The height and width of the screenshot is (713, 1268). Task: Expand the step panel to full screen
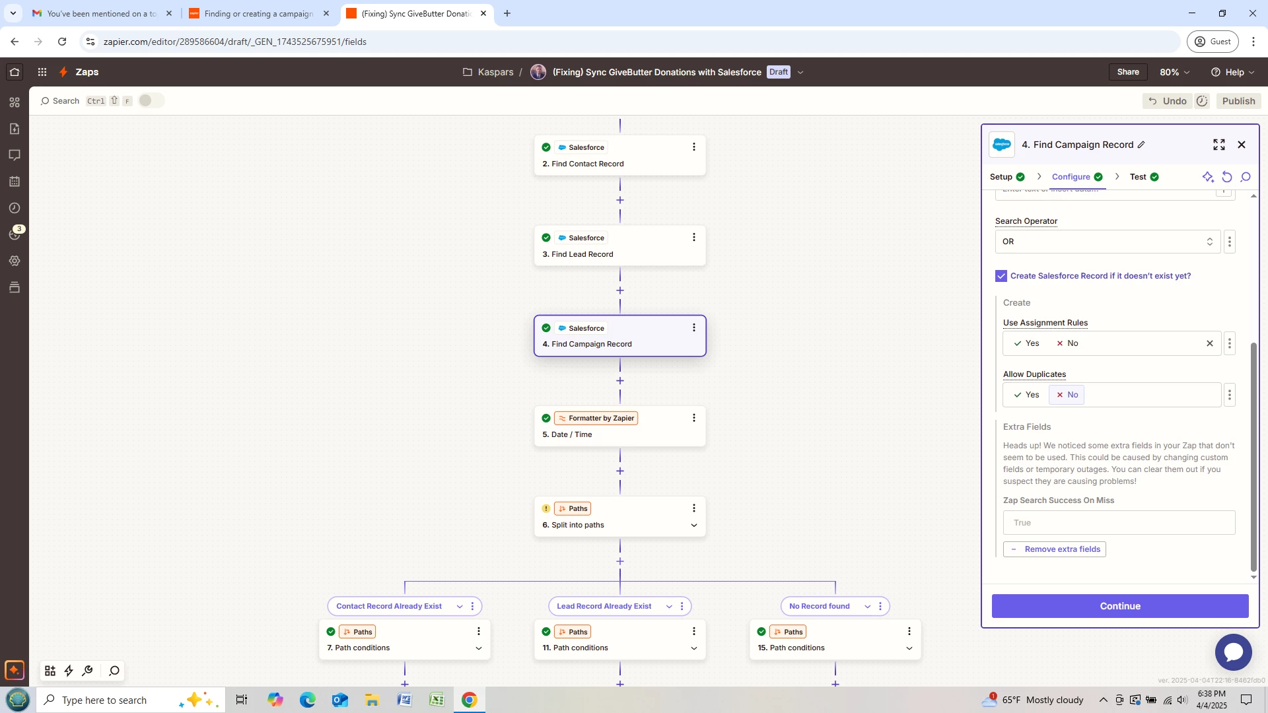(1218, 145)
